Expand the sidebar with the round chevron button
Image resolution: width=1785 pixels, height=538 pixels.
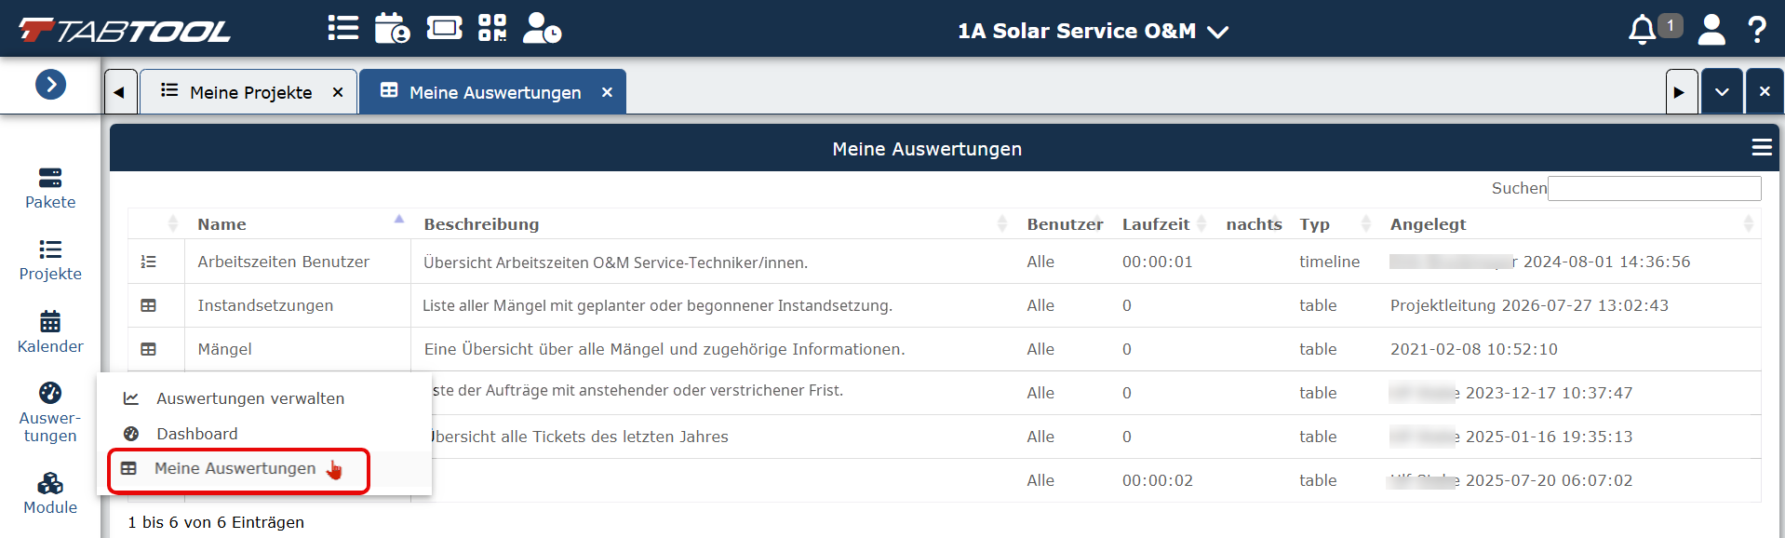pyautogui.click(x=50, y=85)
